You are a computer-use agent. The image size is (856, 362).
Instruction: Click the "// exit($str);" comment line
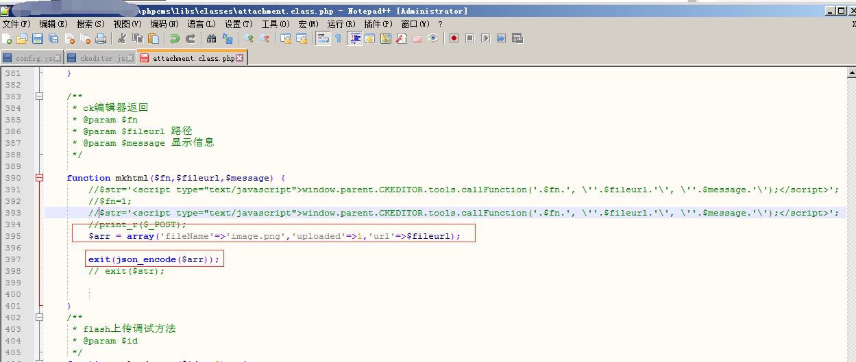pos(127,271)
